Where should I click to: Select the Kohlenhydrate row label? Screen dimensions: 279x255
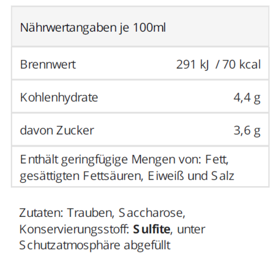click(59, 97)
